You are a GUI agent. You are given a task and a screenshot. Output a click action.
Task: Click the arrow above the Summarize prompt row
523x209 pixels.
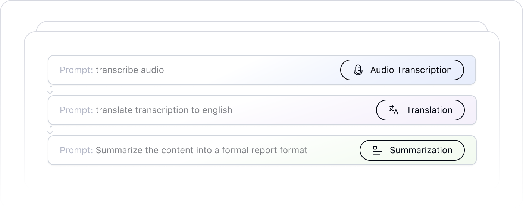pyautogui.click(x=50, y=130)
